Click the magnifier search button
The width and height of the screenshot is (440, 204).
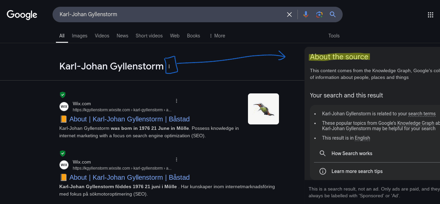click(333, 14)
